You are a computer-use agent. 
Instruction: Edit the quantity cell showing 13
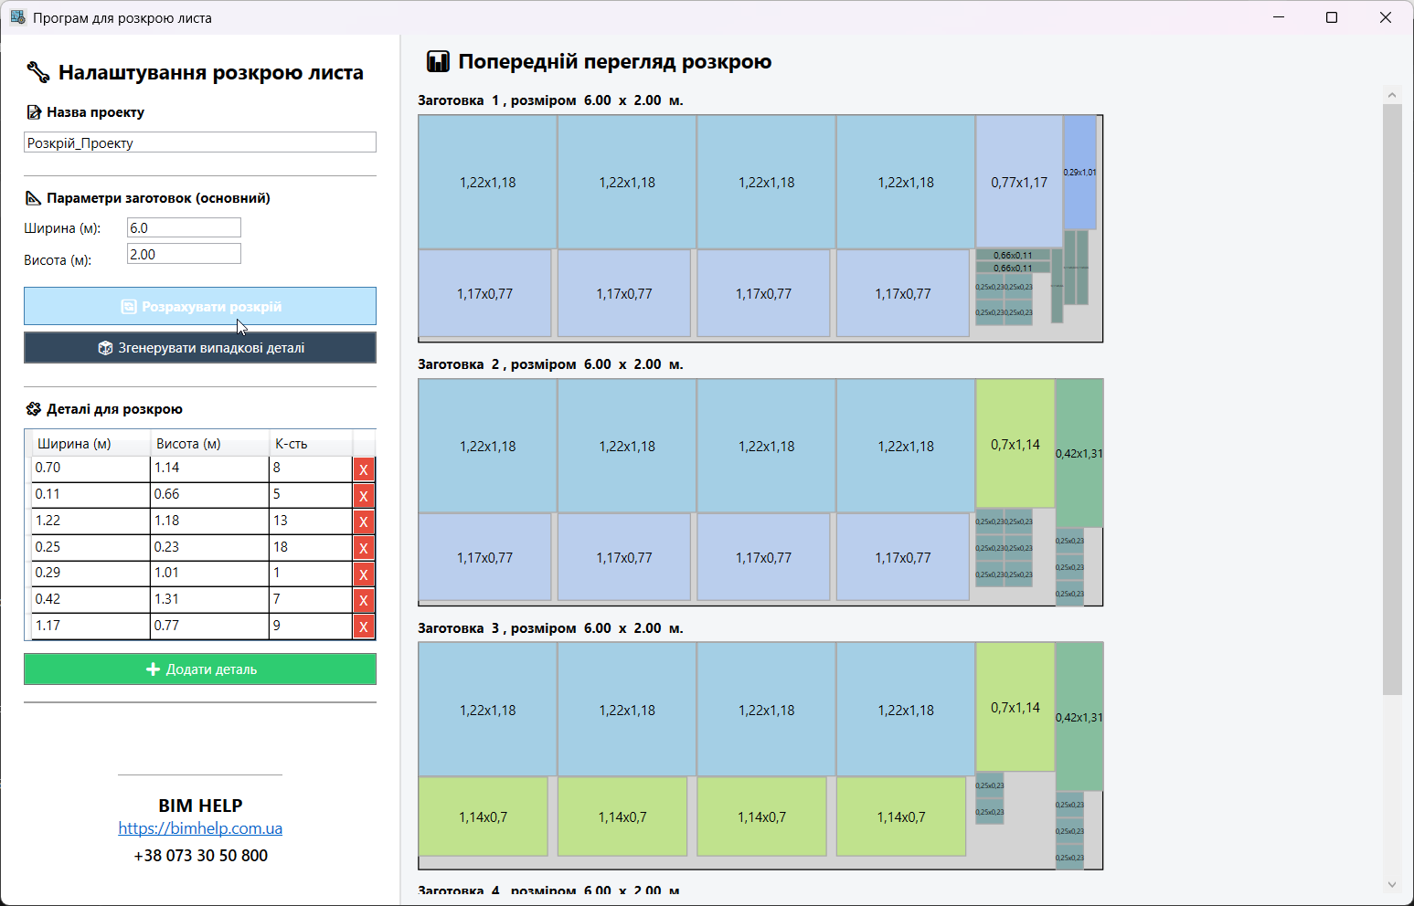[x=310, y=521]
